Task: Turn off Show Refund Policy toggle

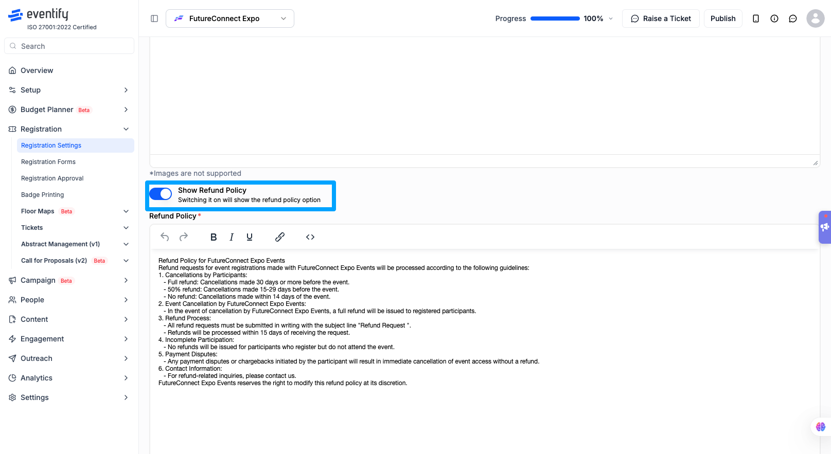Action: 161,194
